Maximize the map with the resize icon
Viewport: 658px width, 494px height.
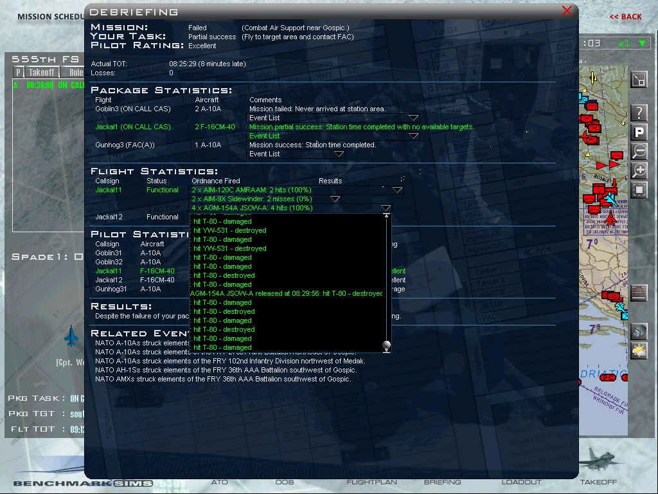[639, 80]
